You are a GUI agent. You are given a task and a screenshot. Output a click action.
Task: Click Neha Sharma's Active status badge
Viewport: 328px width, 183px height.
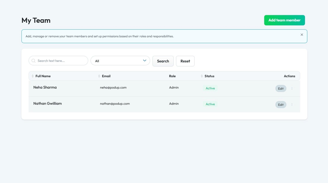(x=210, y=88)
